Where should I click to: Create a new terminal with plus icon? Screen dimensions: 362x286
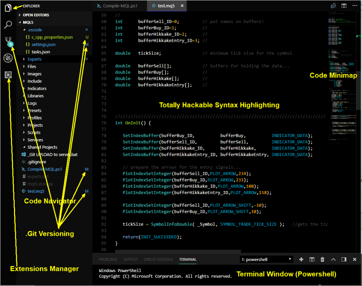pyautogui.click(x=301, y=260)
